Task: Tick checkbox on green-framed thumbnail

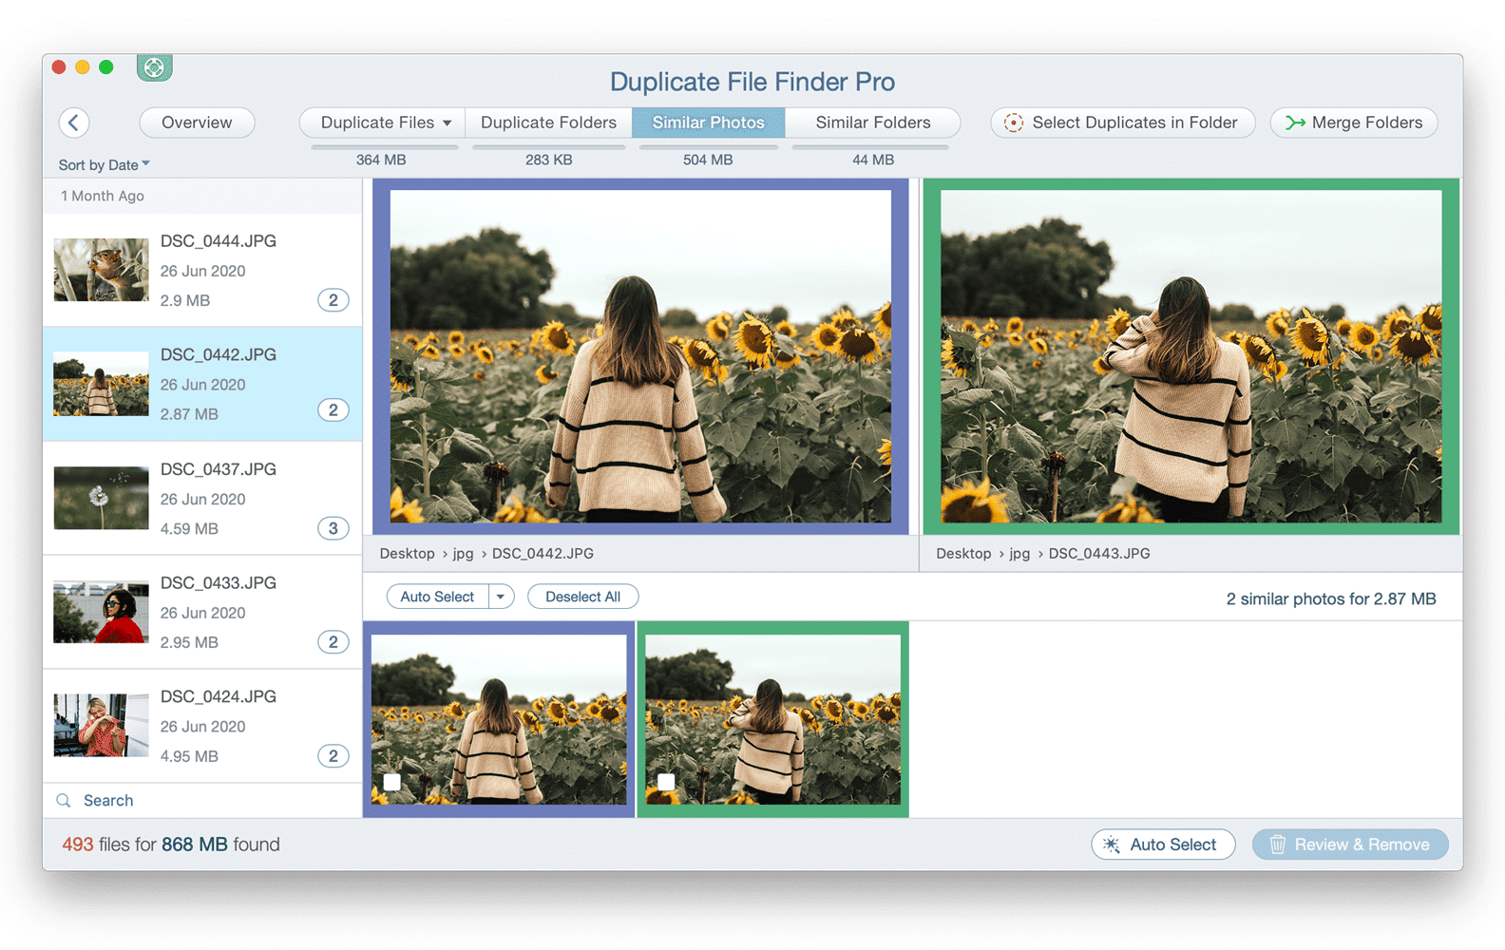Action: 666,783
